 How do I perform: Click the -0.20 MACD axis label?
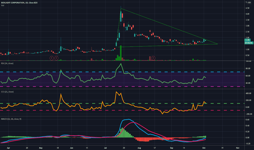point(247,144)
